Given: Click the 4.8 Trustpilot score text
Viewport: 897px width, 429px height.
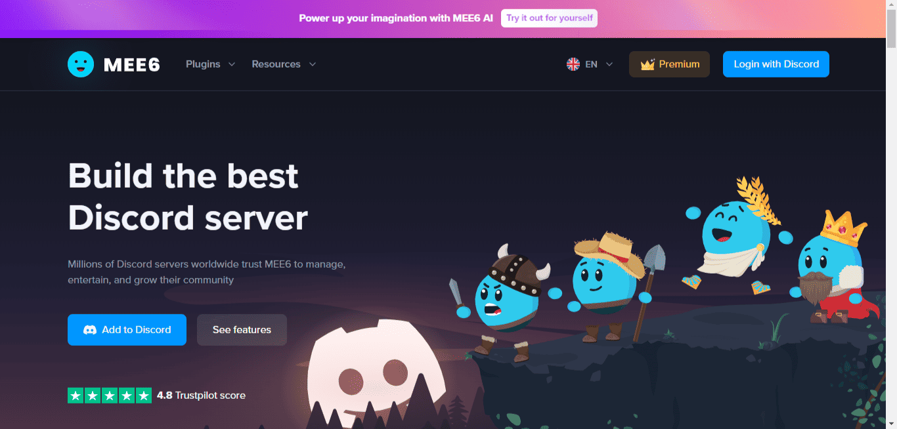Looking at the screenshot, I should click(x=201, y=396).
